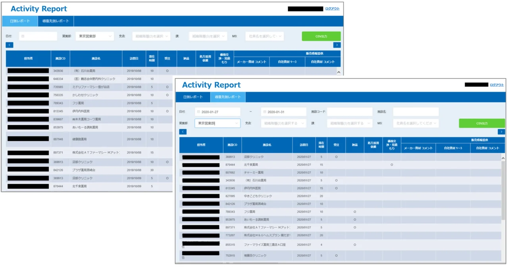
Task: Focus the 施設コード input field
Action: 350,112
